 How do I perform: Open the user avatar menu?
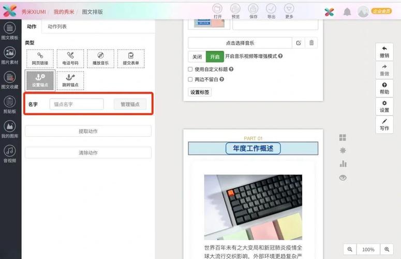[363, 11]
